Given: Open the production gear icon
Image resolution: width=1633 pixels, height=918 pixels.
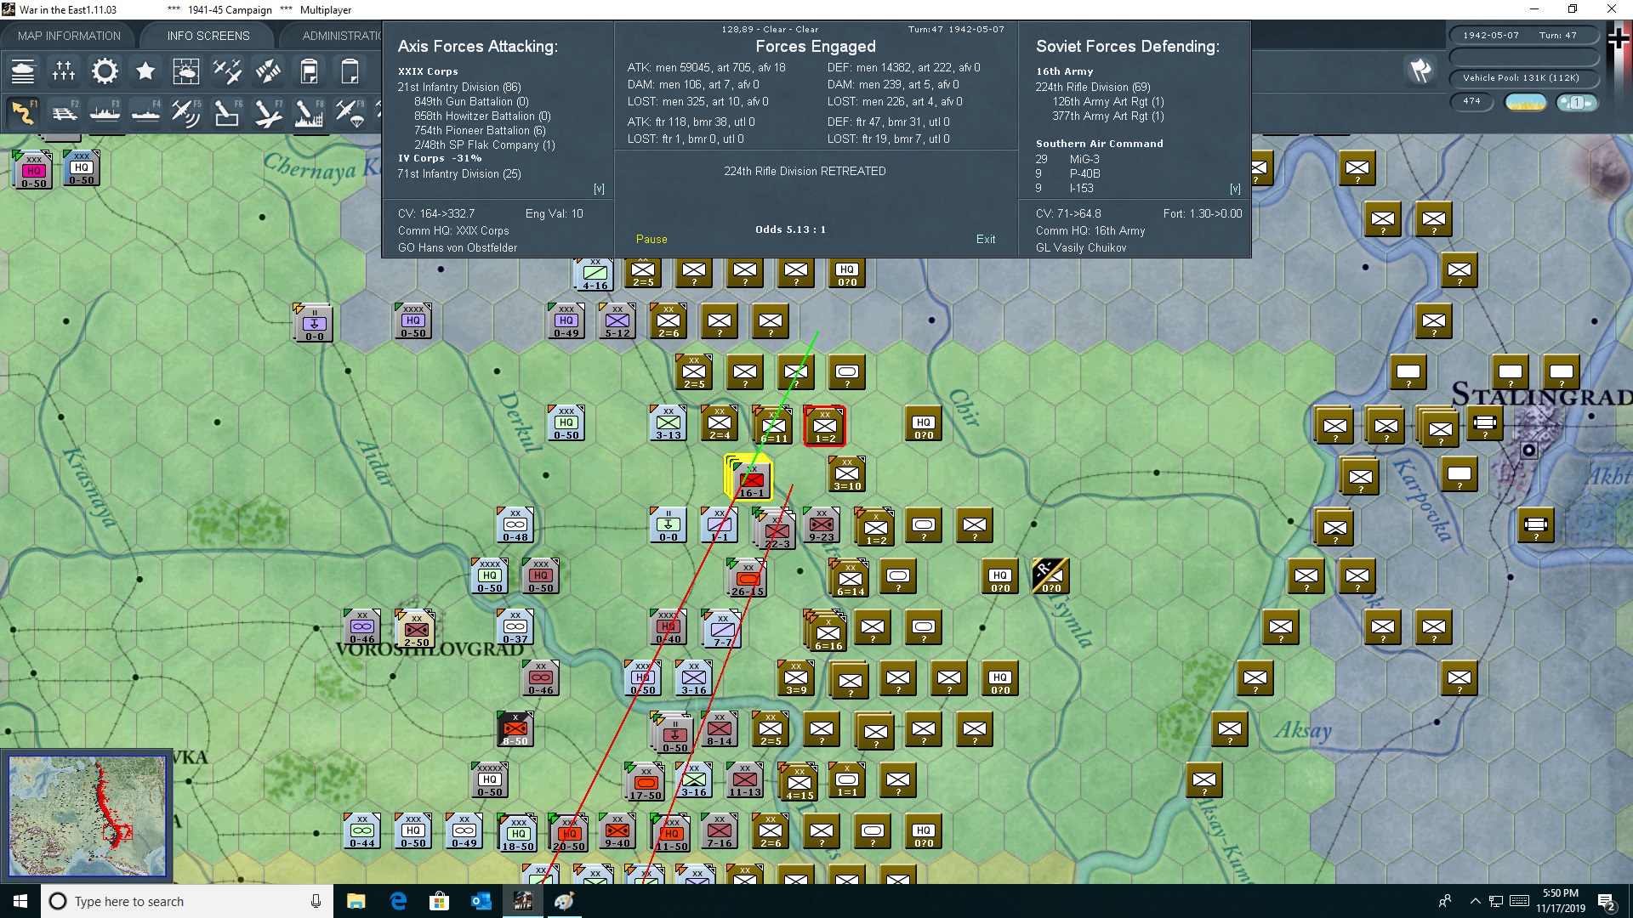Looking at the screenshot, I should [105, 71].
